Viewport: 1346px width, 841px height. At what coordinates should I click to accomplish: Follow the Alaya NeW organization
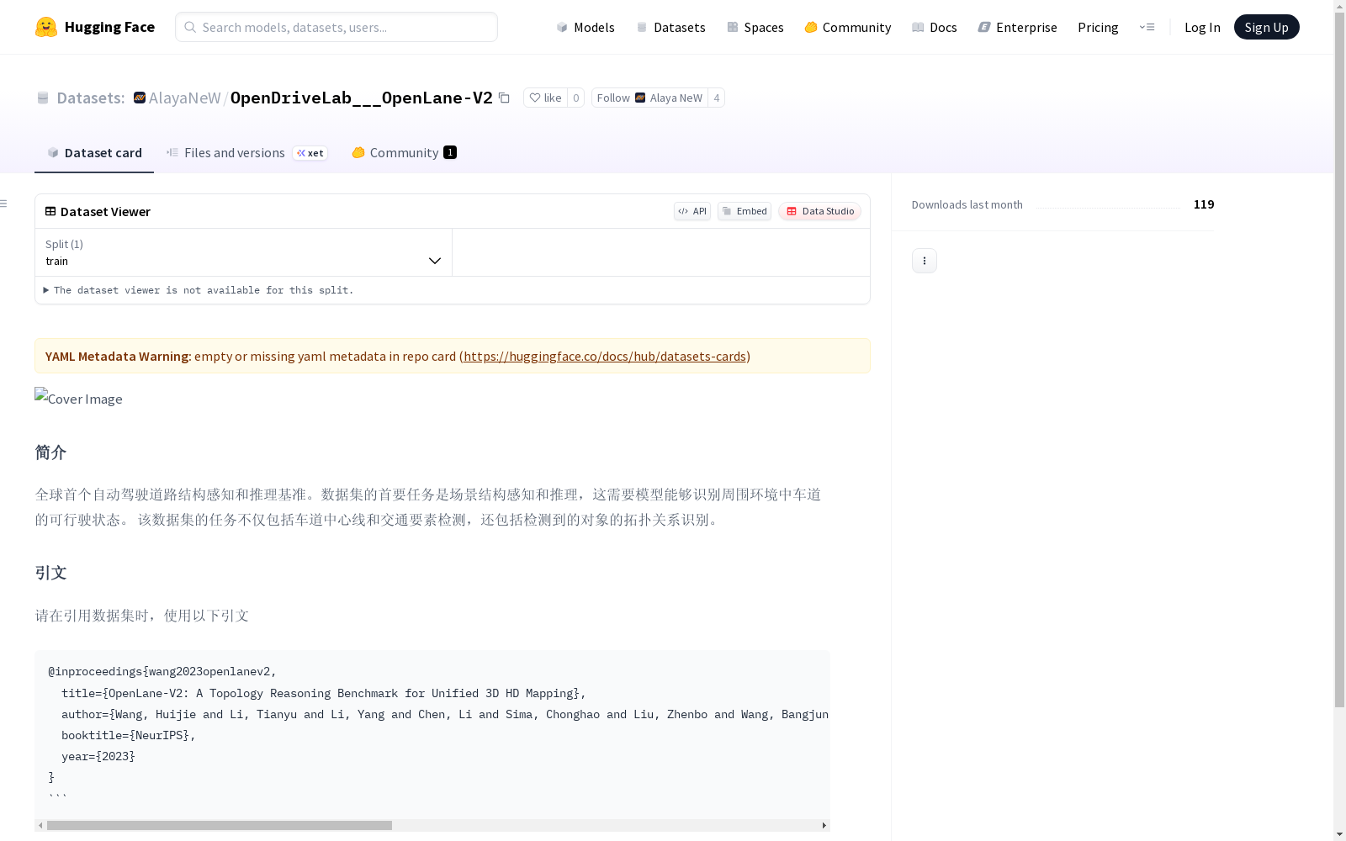point(648,98)
